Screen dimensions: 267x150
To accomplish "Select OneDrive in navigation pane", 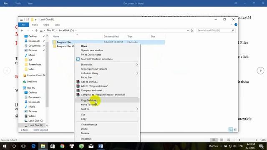I will [32, 82].
